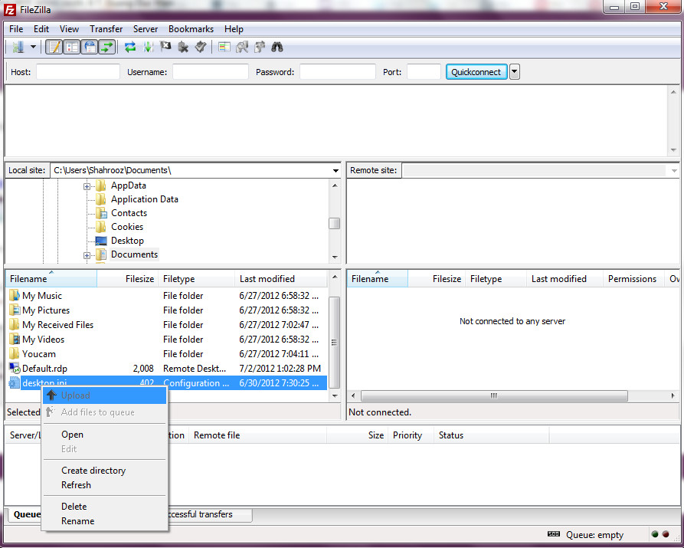Open the Bookmarks menu
This screenshot has width=684, height=548.
(191, 29)
